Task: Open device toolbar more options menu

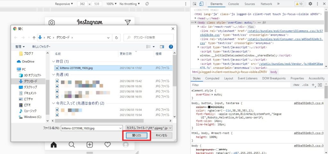Action: click(185, 4)
